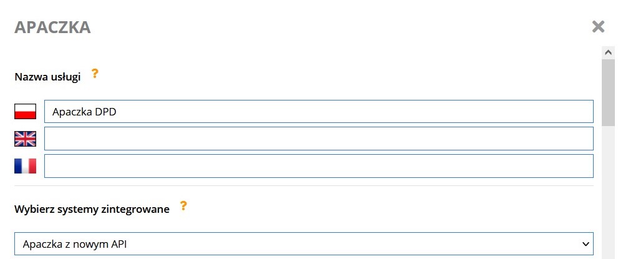Focus the Polish service name field
Screen dimensions: 618x259
point(319,112)
